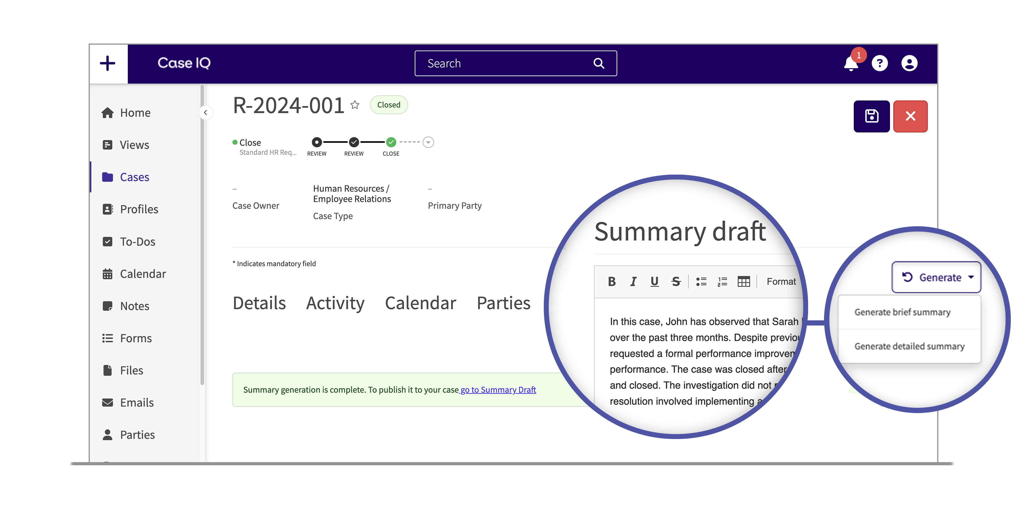Click the green CLOSE workflow step marker
Screen dimensions: 1027x505
(x=391, y=142)
